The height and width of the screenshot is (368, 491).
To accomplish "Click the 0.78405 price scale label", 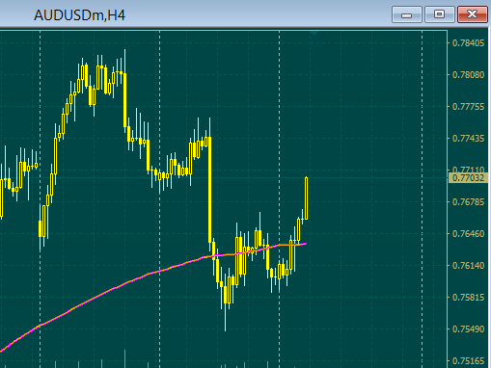I will (468, 43).
